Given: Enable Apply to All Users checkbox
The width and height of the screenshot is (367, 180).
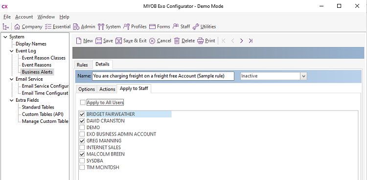Looking at the screenshot, I should pos(83,103).
